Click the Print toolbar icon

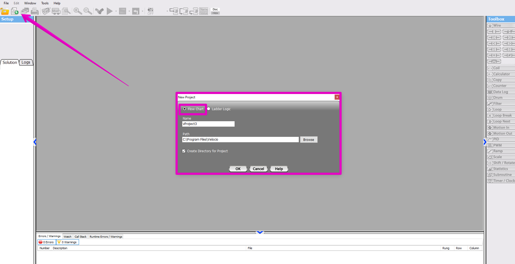pyautogui.click(x=35, y=11)
